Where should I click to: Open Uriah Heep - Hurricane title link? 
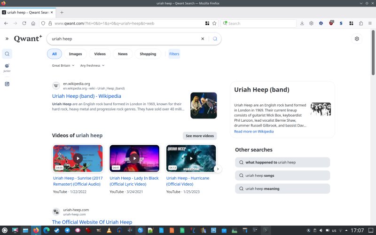pos(188,181)
